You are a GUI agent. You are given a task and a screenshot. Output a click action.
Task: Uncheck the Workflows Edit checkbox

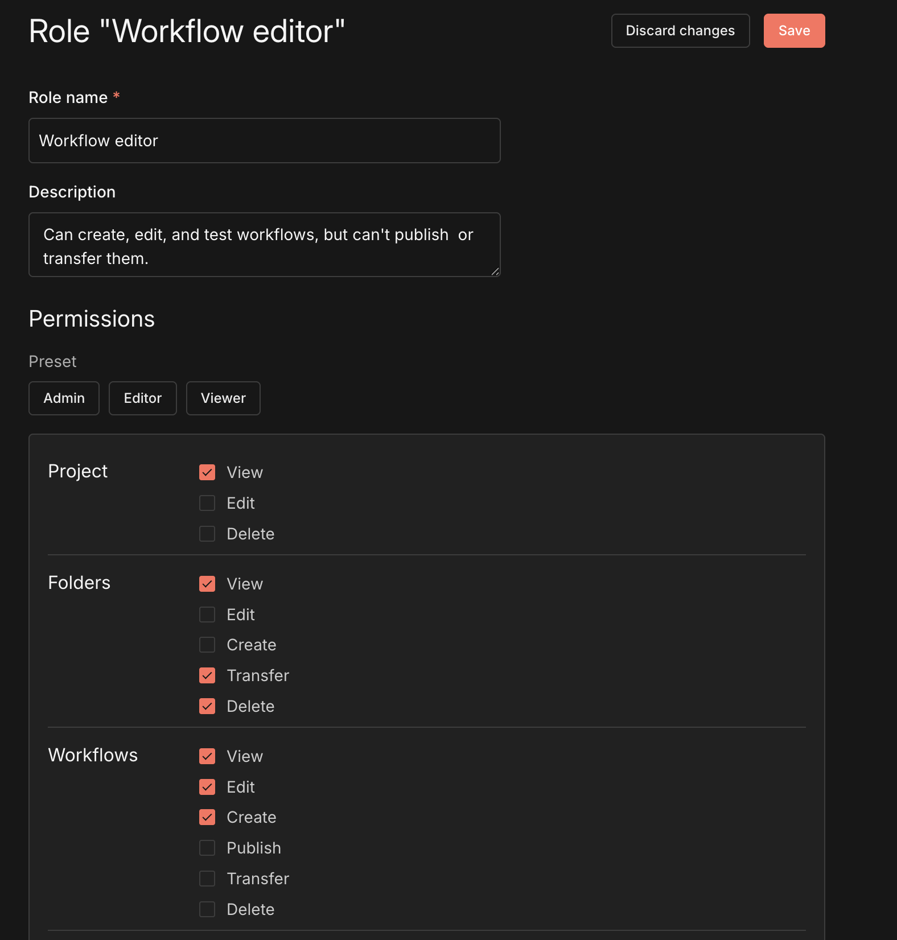click(207, 787)
